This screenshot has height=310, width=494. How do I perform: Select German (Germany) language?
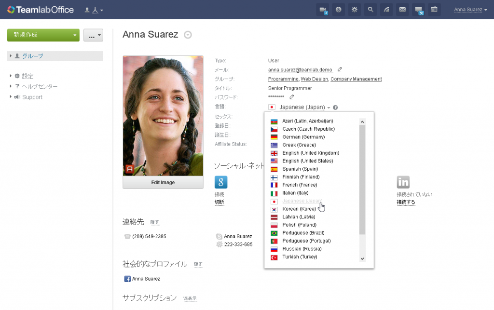303,137
